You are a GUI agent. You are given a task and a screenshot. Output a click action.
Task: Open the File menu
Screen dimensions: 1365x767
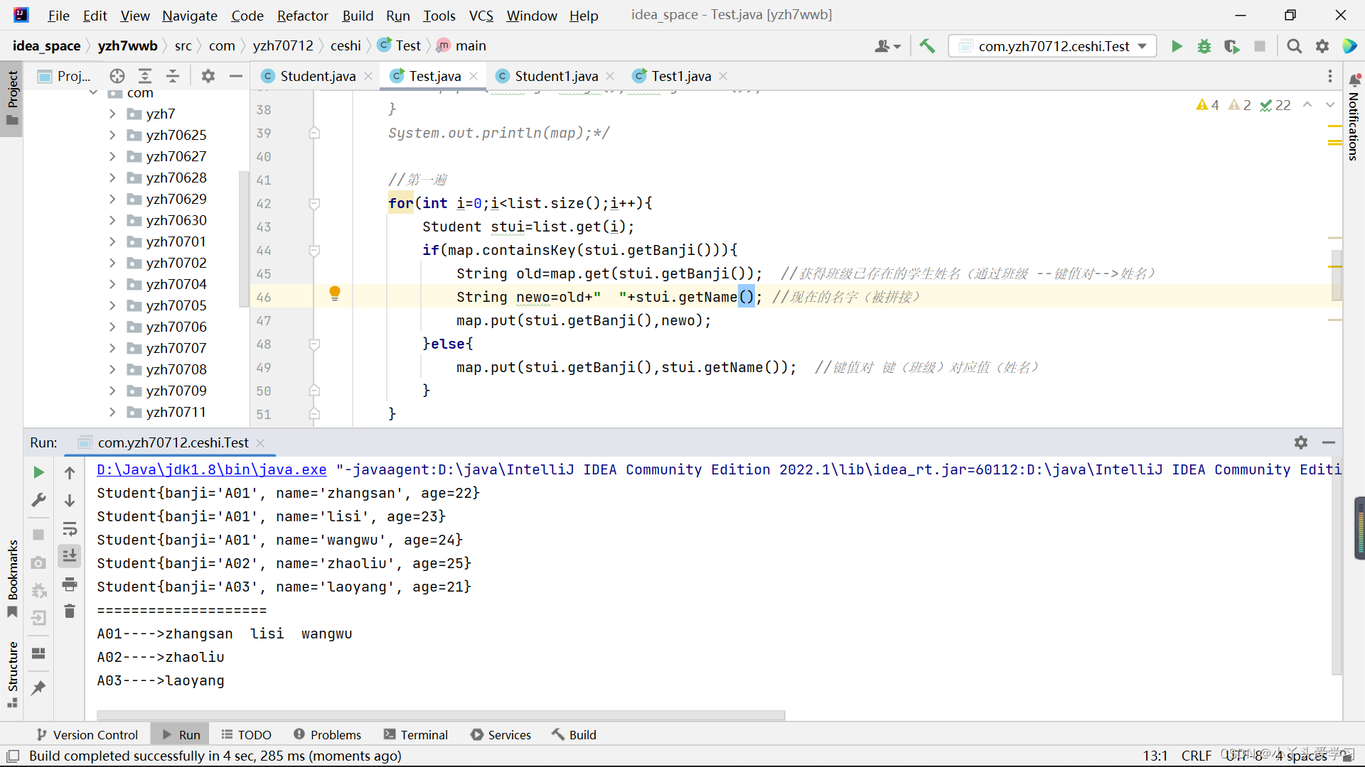click(58, 16)
